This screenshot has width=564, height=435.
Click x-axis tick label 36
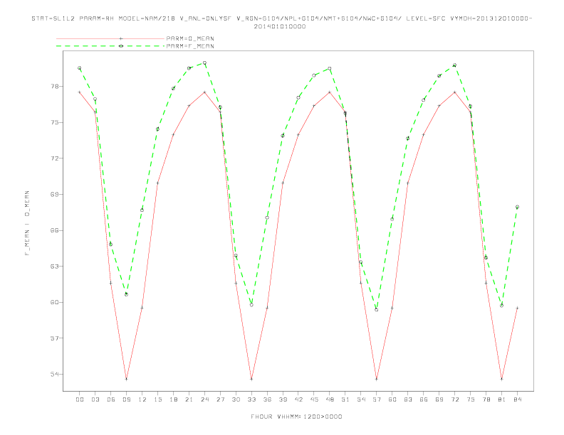(267, 399)
